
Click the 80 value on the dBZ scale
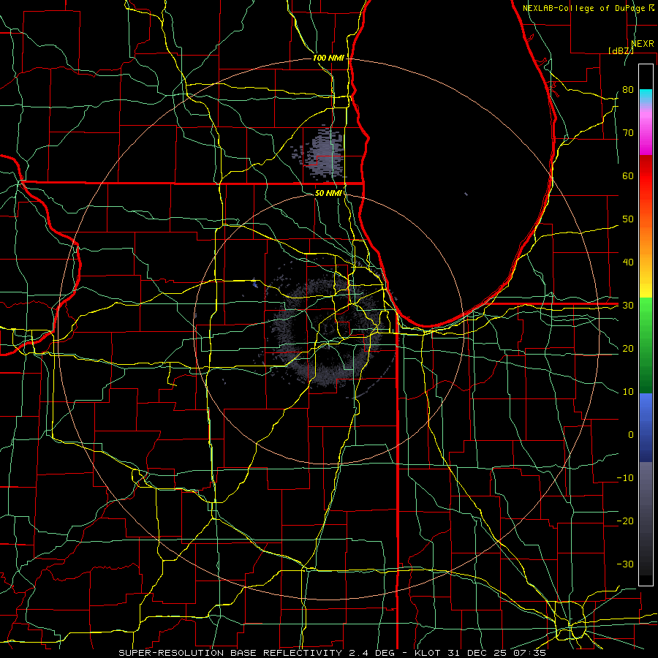[x=628, y=89]
